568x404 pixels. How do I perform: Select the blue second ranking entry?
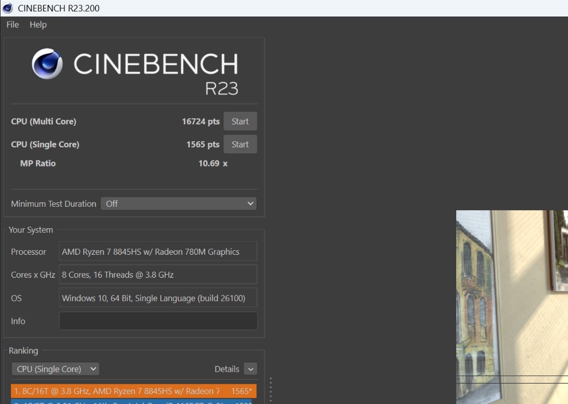click(x=133, y=401)
